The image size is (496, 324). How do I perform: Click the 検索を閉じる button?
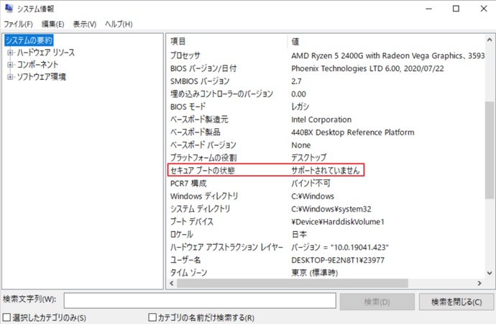click(x=456, y=300)
